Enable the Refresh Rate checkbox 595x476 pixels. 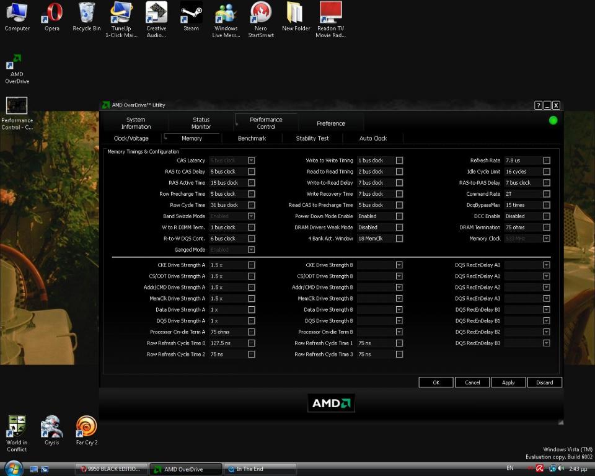tap(547, 161)
